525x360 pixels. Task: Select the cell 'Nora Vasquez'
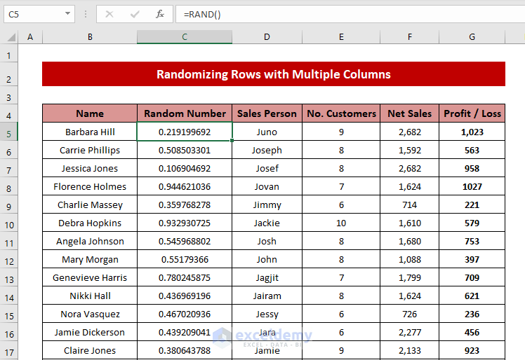(90, 314)
